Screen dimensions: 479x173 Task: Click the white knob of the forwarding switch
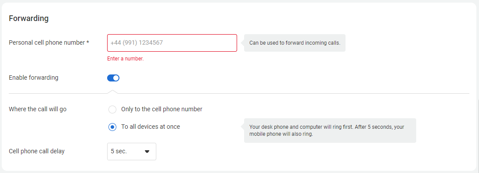(116, 78)
